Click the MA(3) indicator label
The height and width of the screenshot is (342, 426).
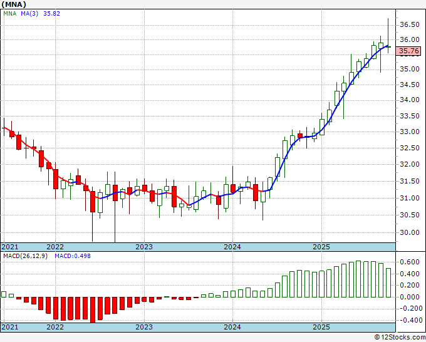[29, 13]
